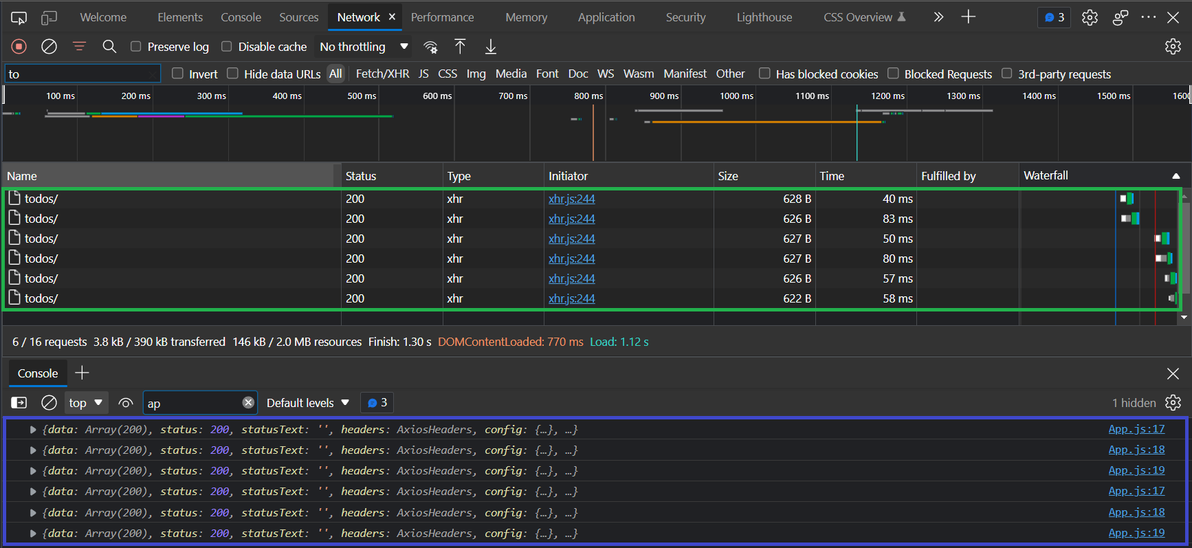
Task: Click the record network log button
Action: (x=19, y=47)
